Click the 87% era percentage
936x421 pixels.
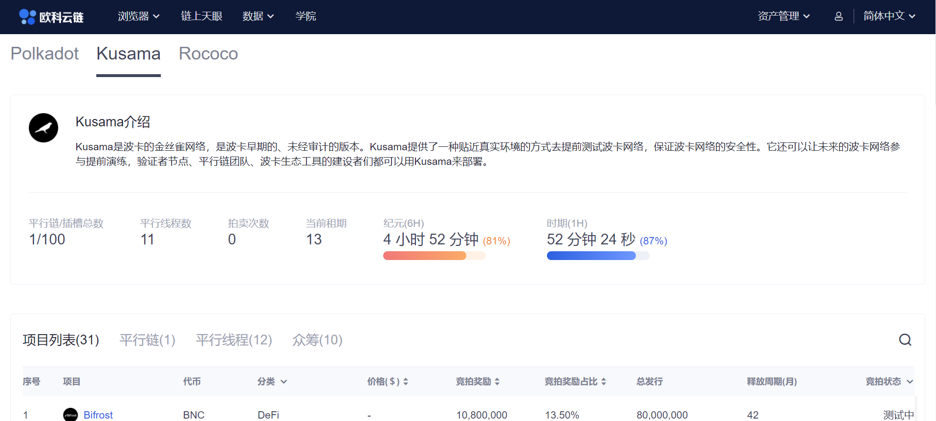click(x=653, y=241)
